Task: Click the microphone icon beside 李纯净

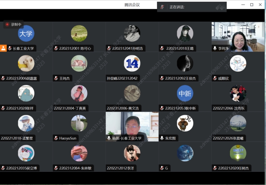Action: pyautogui.click(x=215, y=48)
